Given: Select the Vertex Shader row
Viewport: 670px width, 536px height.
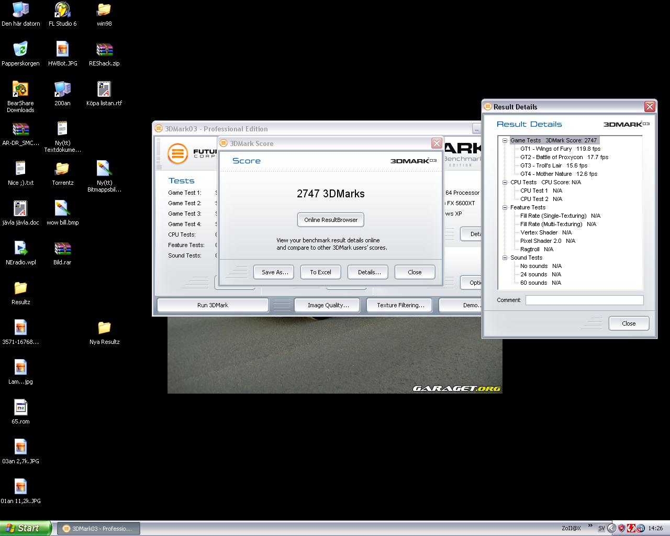Looking at the screenshot, I should [546, 232].
